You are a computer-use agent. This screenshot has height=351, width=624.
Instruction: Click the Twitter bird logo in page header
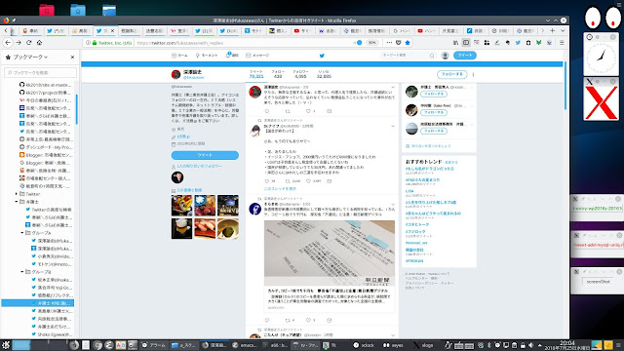322,56
